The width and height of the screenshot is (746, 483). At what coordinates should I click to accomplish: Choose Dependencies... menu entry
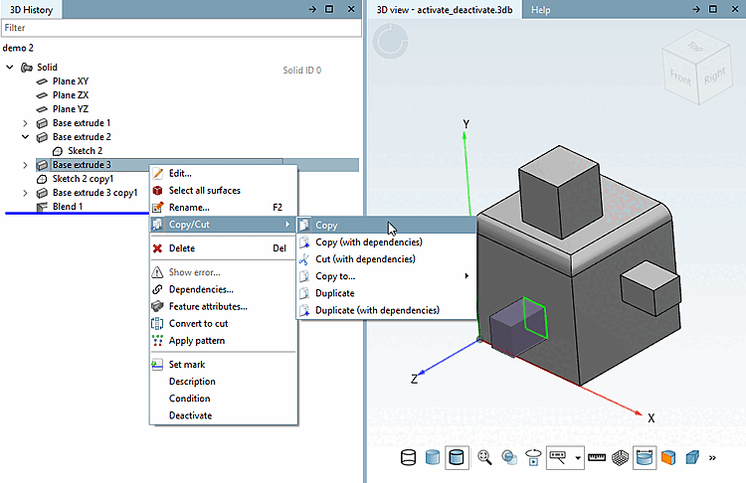(x=224, y=289)
